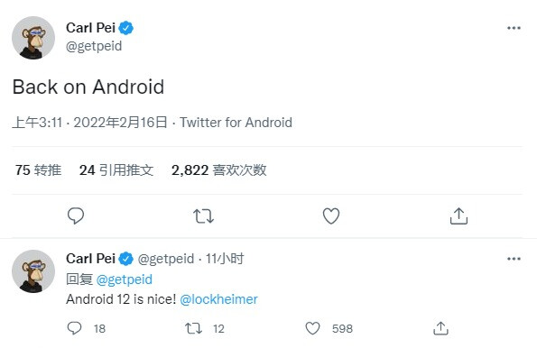Image resolution: width=537 pixels, height=348 pixels.
Task: Share the main tweet via share icon
Action: [x=458, y=215]
